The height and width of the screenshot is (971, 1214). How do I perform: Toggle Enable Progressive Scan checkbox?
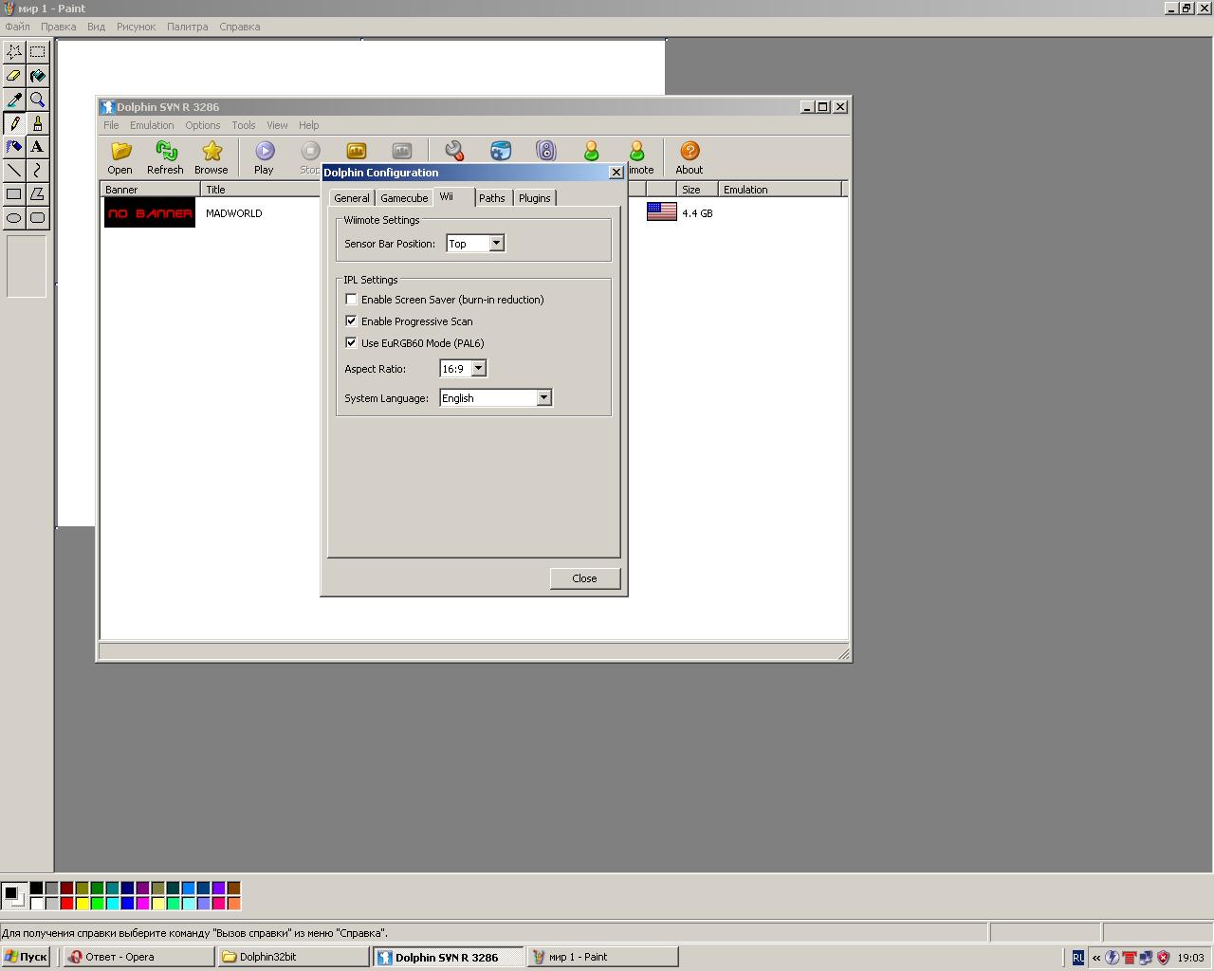[x=351, y=321]
